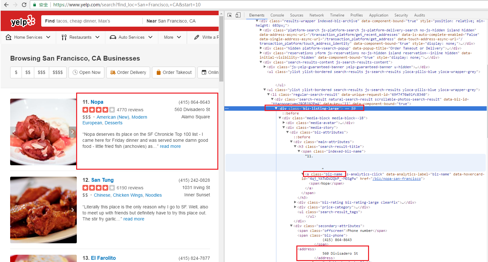Toggle the Order Takeout filter
The width and height of the screenshot is (488, 262).
[x=174, y=72]
